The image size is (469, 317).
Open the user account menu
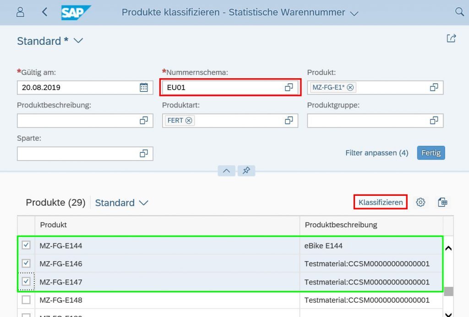(19, 12)
